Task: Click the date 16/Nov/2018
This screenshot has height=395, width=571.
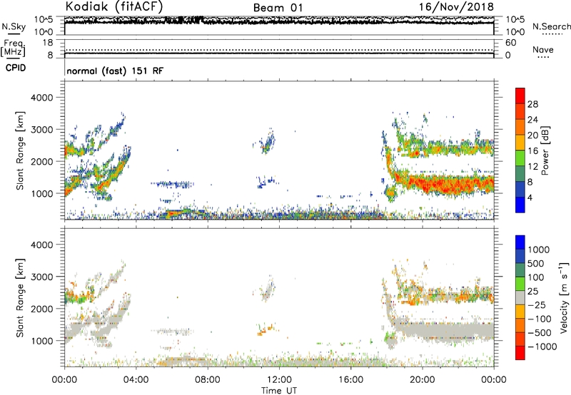Action: (456, 6)
